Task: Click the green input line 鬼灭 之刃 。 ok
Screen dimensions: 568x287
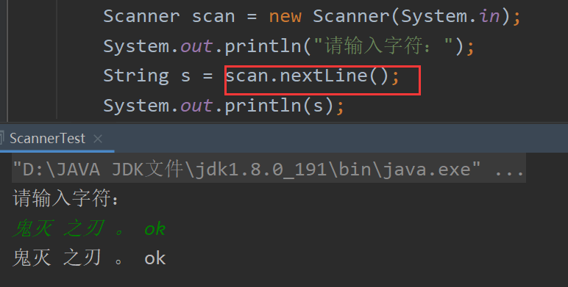Action: 89,229
